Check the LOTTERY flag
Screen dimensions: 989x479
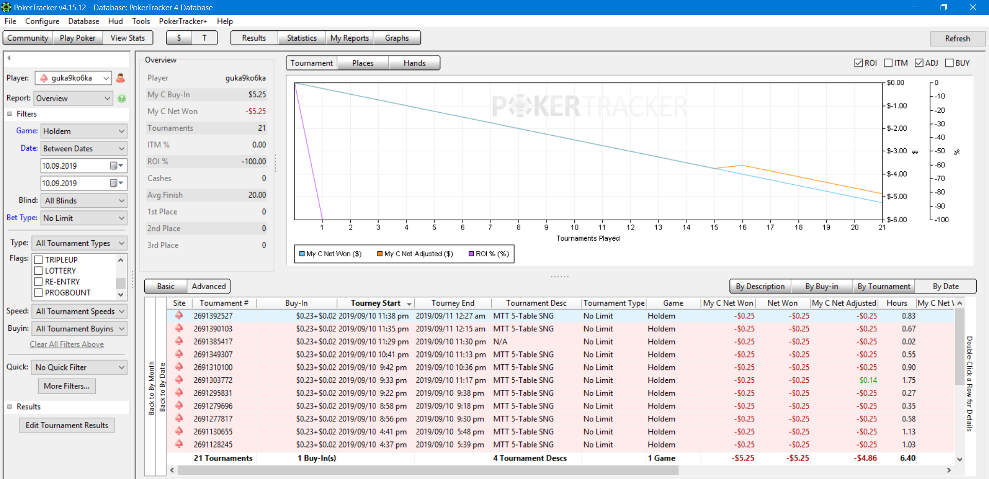pyautogui.click(x=38, y=271)
